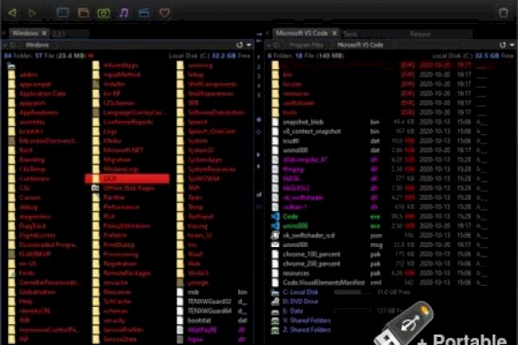Image resolution: width=518 pixels, height=345 pixels.
Task: Go back with the left arrow icon
Action: coord(13,13)
